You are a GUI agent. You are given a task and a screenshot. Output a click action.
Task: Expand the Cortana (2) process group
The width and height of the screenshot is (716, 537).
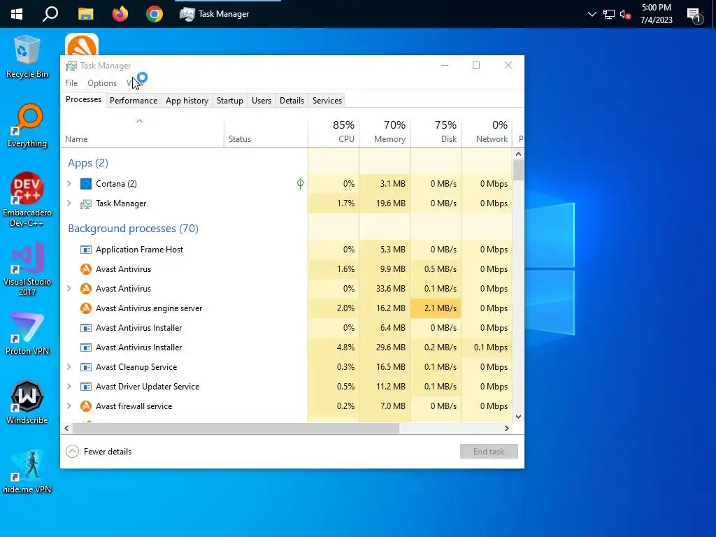pyautogui.click(x=69, y=184)
